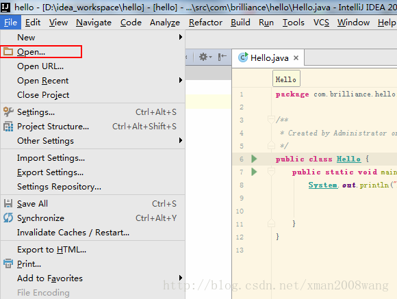
Task: Open the Refactor menu
Action: click(x=205, y=23)
